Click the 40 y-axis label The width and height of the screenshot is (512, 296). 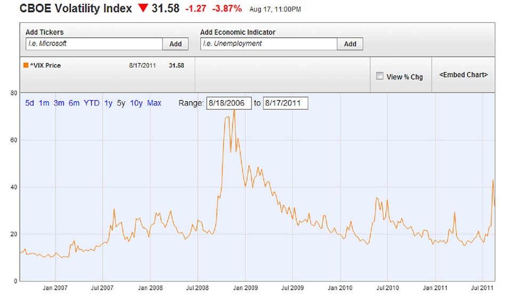pos(14,187)
